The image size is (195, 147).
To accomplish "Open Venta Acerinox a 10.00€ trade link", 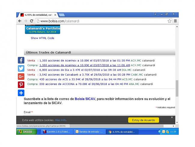I will [85, 61].
